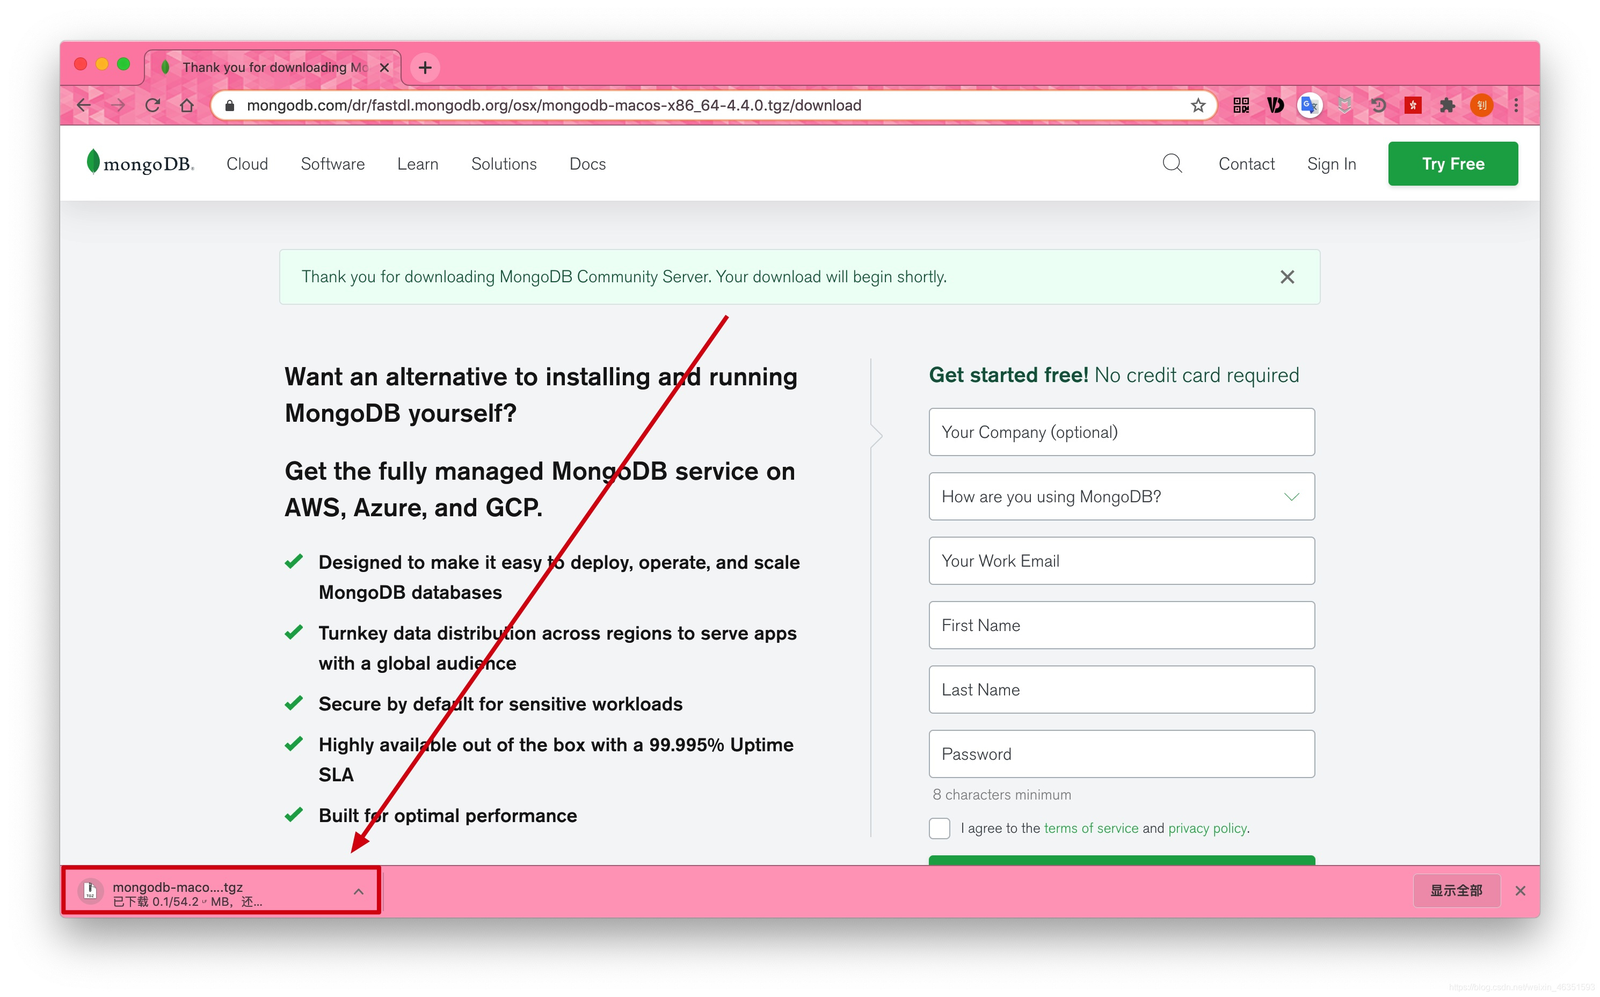The width and height of the screenshot is (1600, 997).
Task: Check the terms of service agreement box
Action: click(939, 828)
